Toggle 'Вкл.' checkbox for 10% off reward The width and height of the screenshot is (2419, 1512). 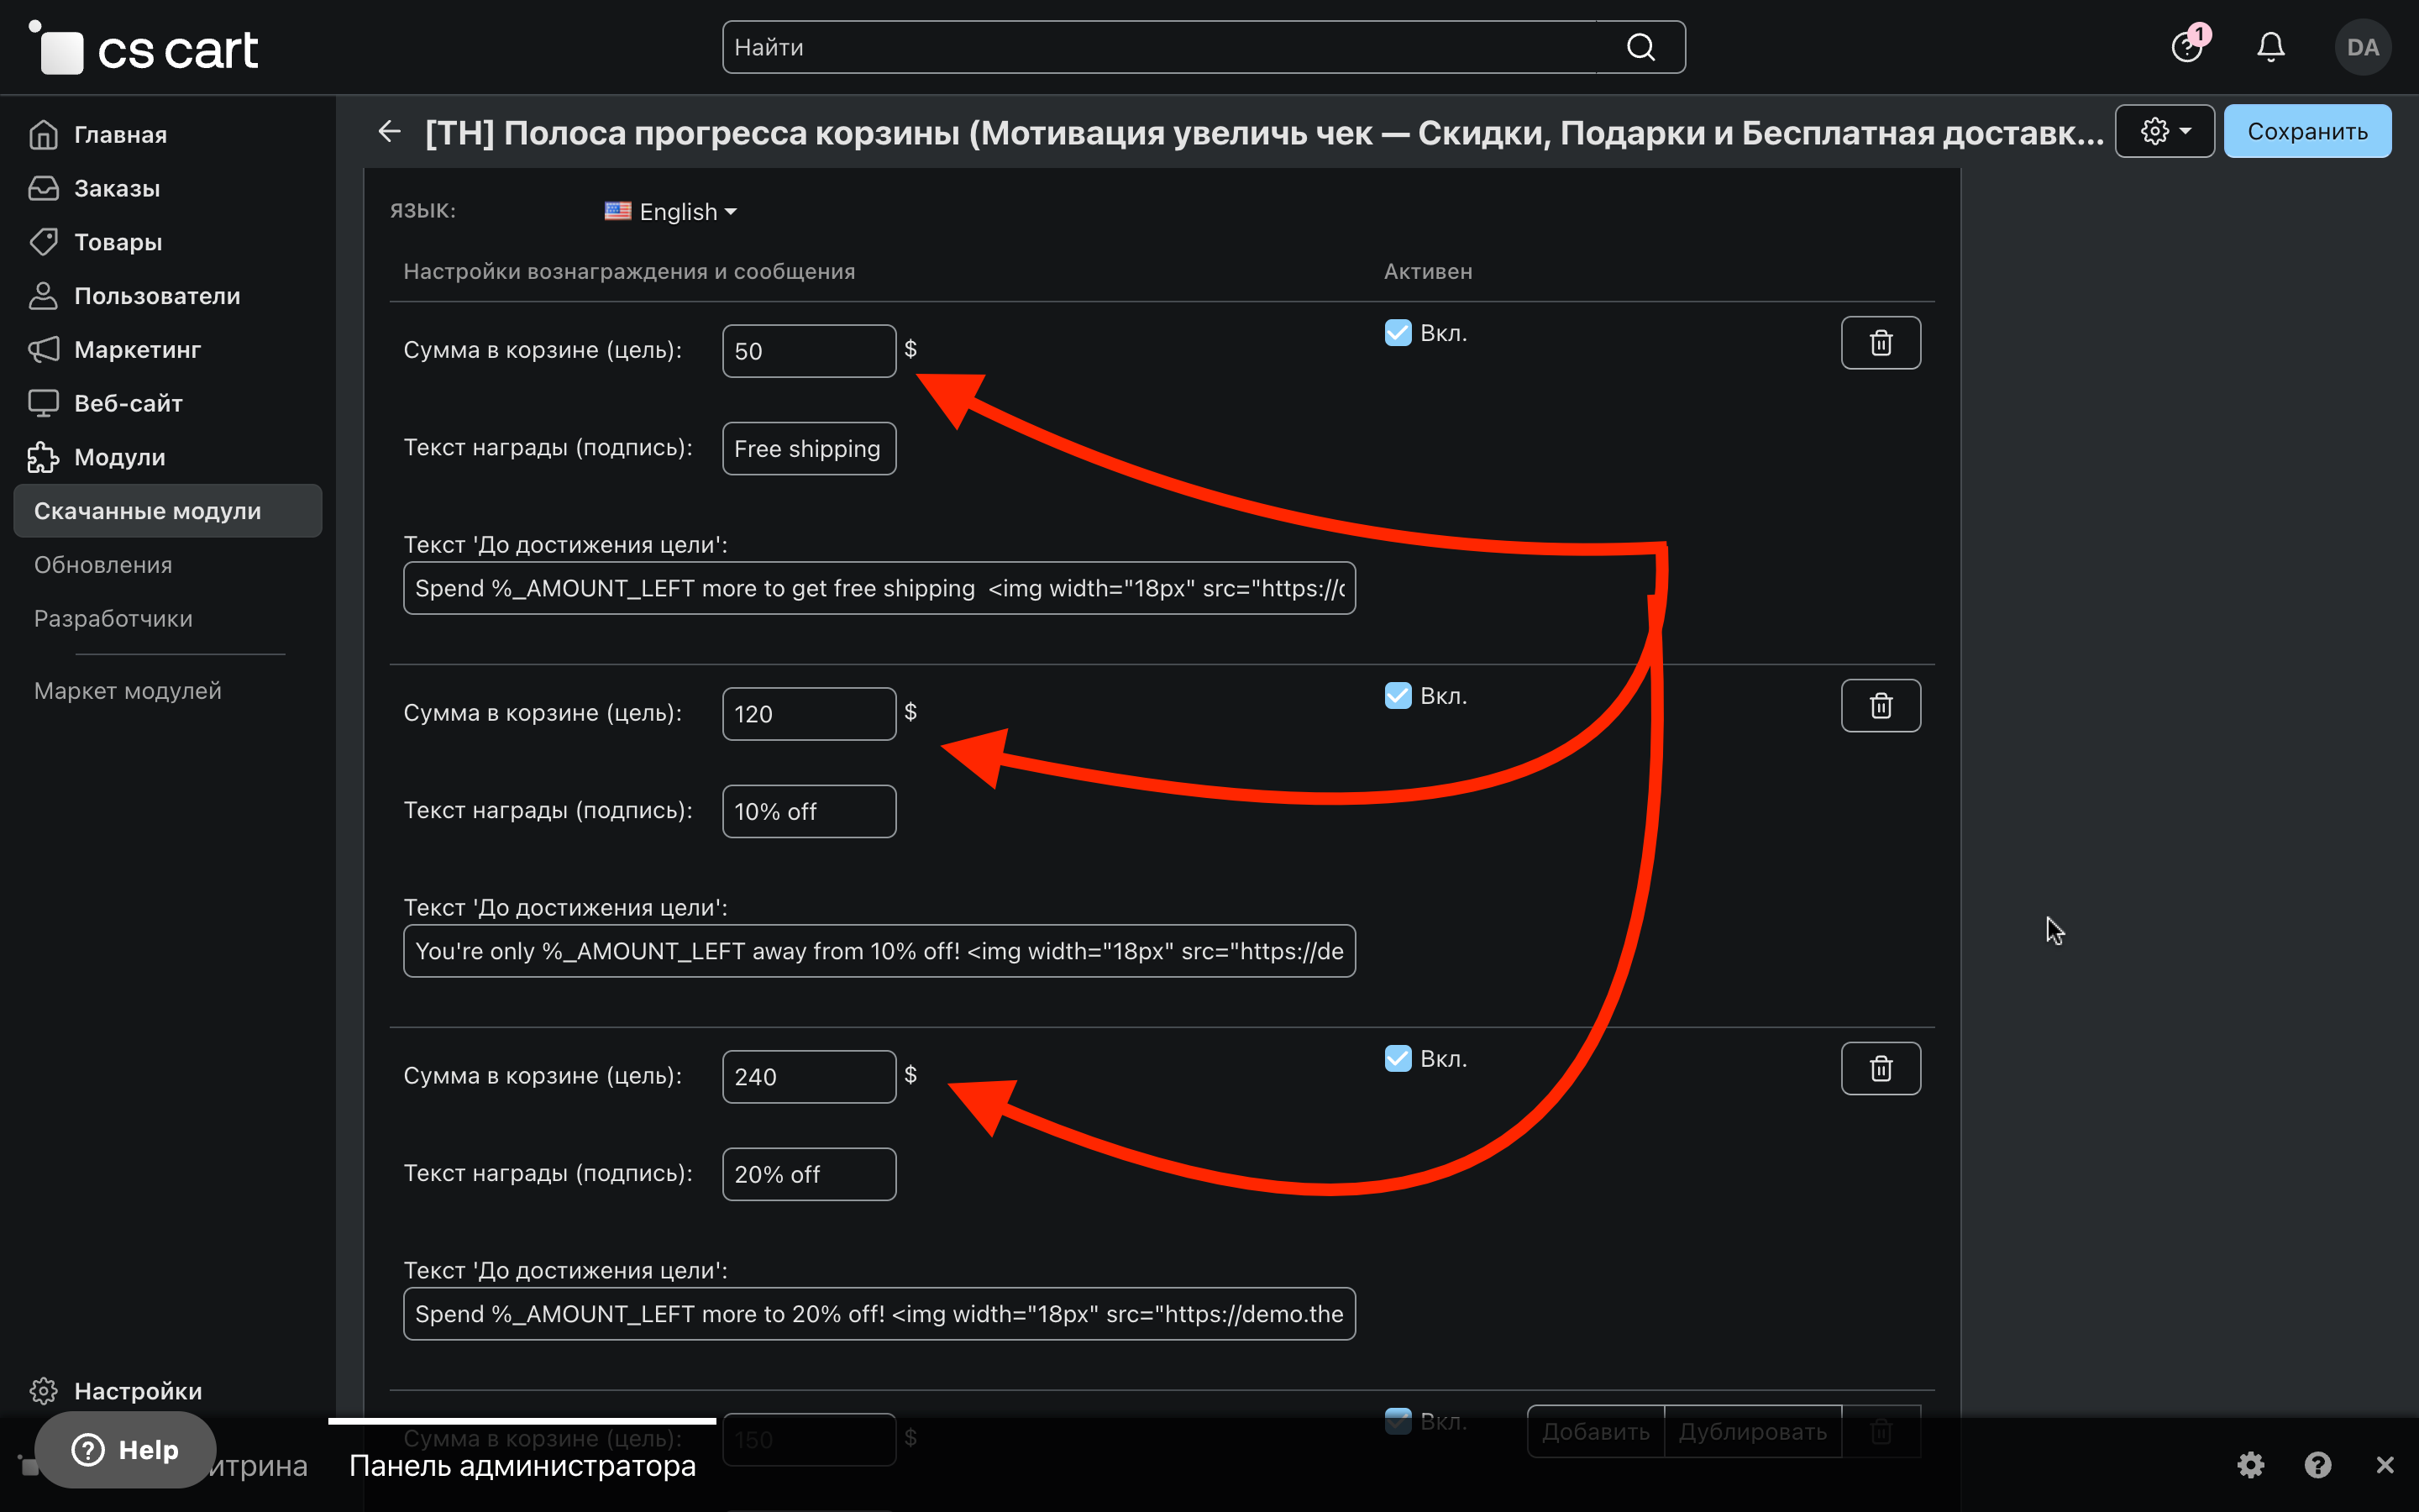1398,696
